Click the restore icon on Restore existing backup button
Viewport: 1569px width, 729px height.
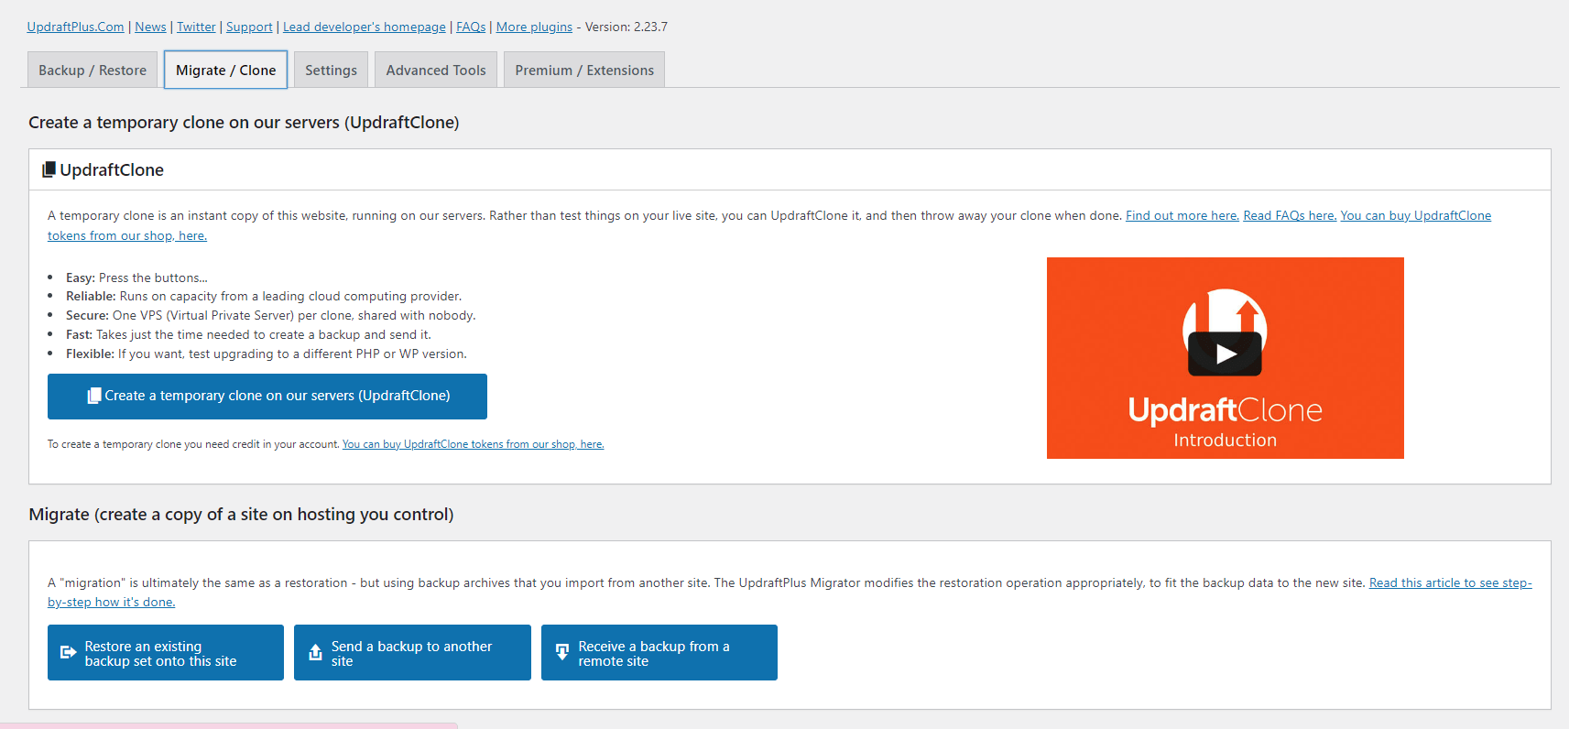click(x=68, y=652)
